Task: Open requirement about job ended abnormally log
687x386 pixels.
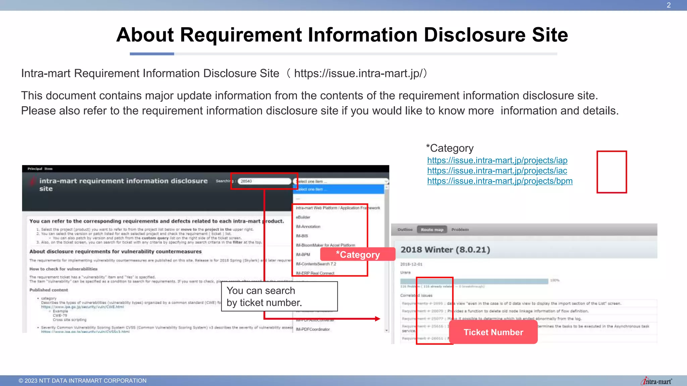Action: [491, 319]
